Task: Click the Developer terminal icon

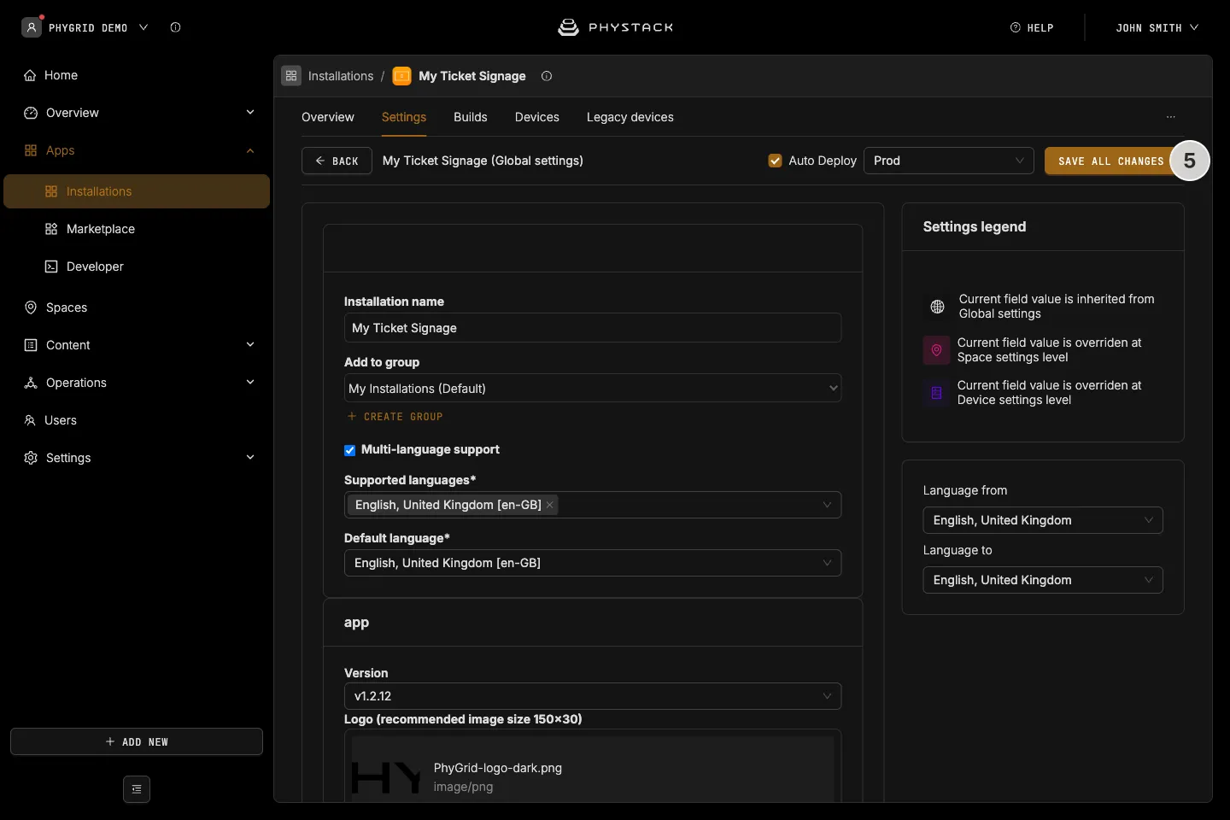Action: tap(51, 266)
